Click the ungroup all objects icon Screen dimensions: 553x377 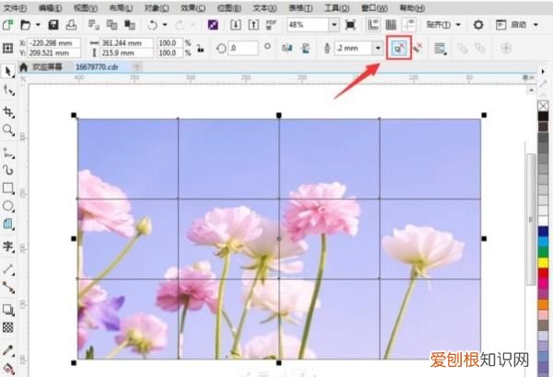pos(418,48)
